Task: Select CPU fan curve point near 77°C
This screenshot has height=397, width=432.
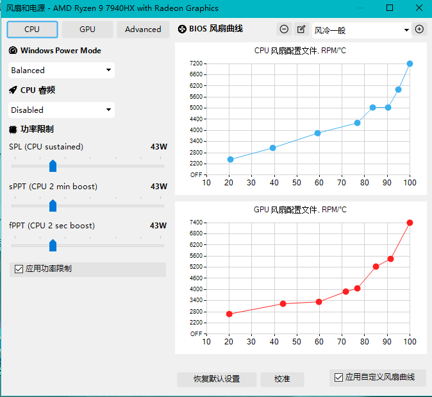Action: point(357,123)
